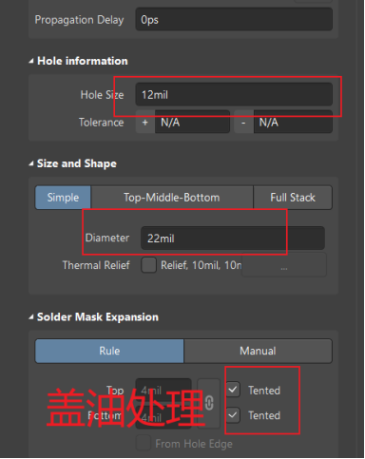Screen dimensions: 365x459
Task: Click the Propagation Delay label
Action: 79,20
